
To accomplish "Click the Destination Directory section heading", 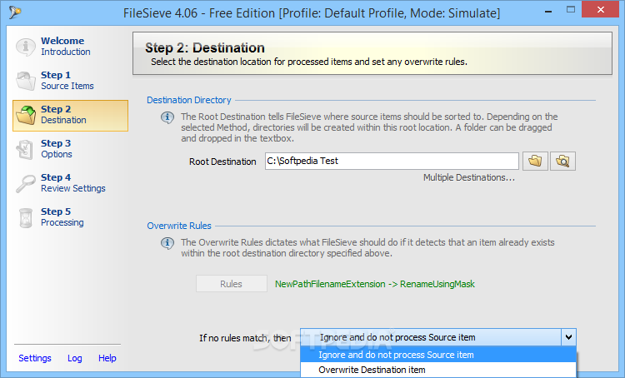I will pos(189,100).
